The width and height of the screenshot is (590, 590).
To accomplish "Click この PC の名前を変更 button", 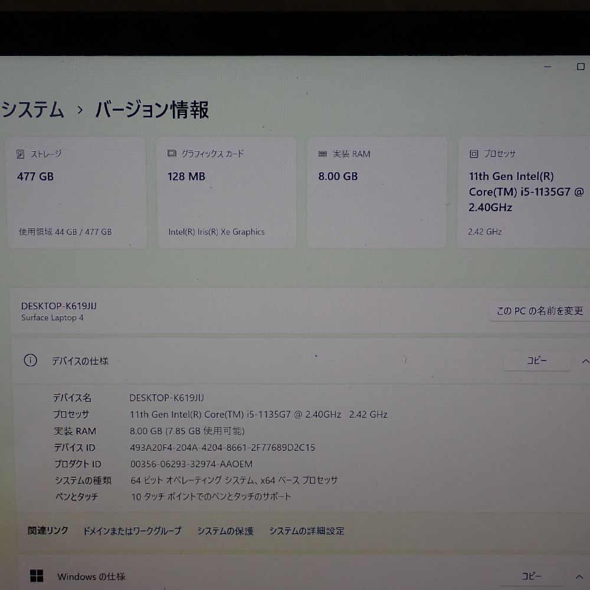I will 539,311.
